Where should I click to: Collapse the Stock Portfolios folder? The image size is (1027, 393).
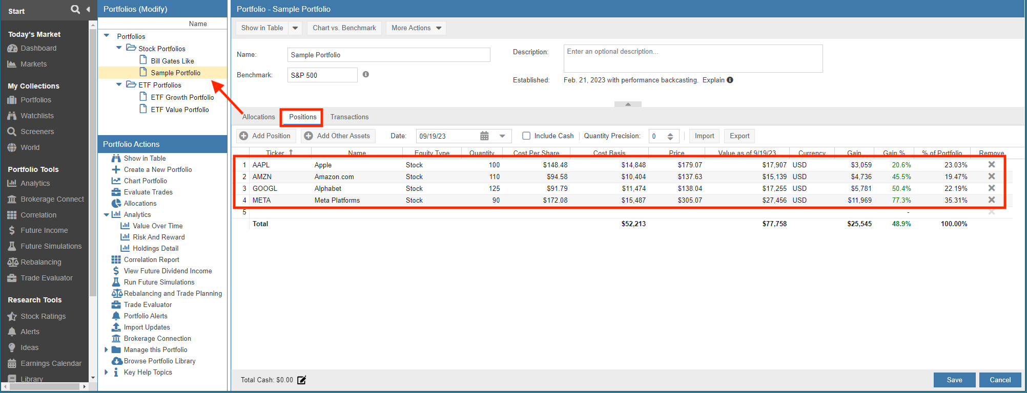(x=119, y=48)
